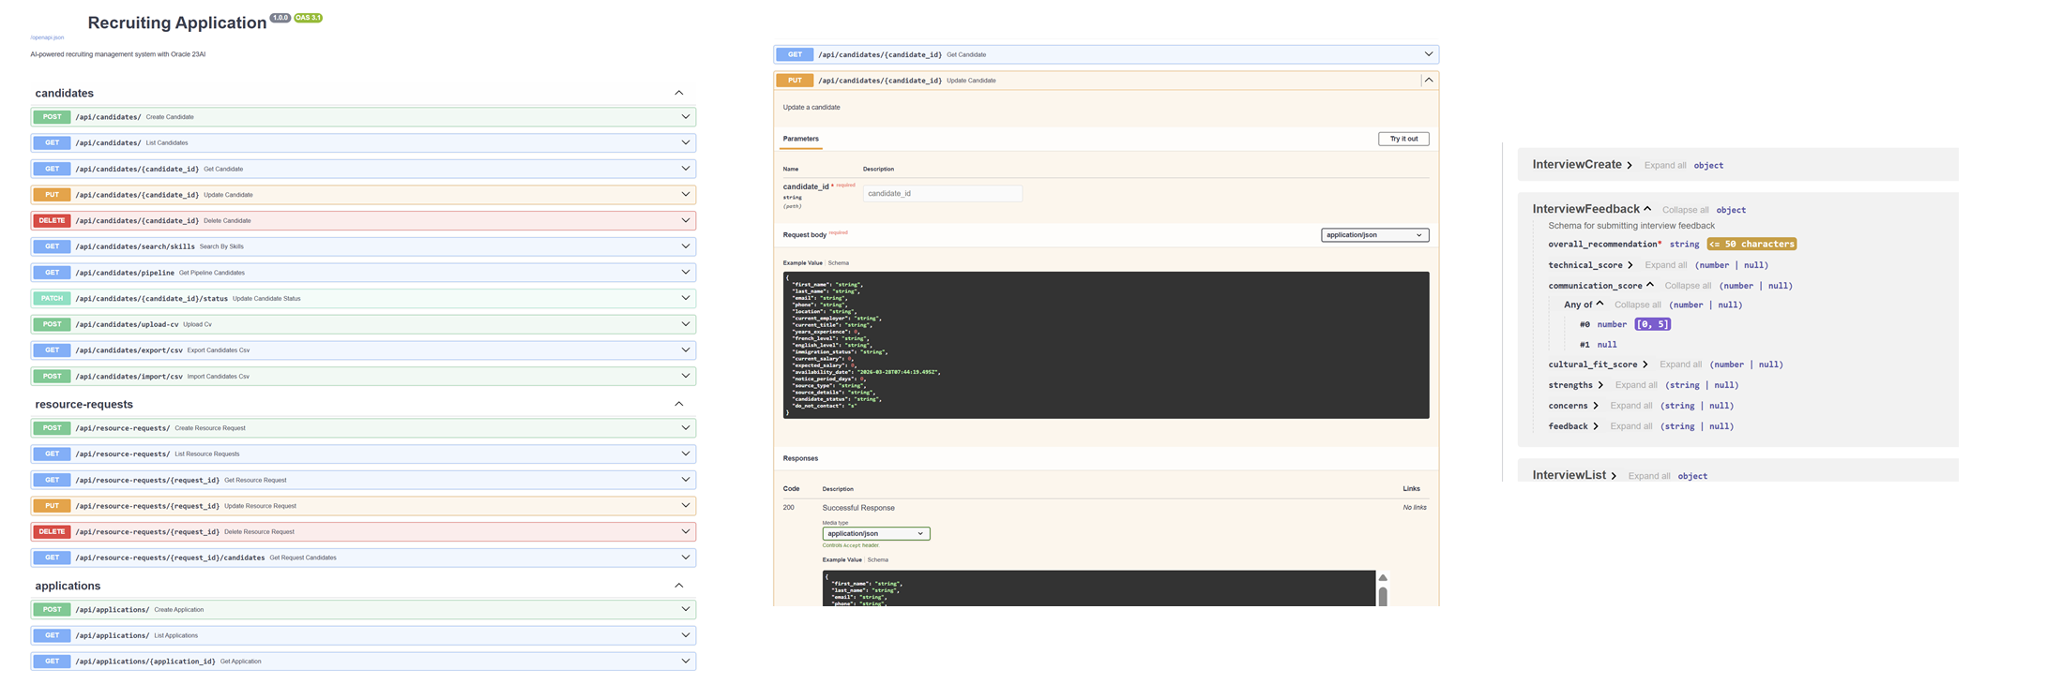The width and height of the screenshot is (2062, 699).
Task: Click the request body example JSON code block
Action: 1106,345
